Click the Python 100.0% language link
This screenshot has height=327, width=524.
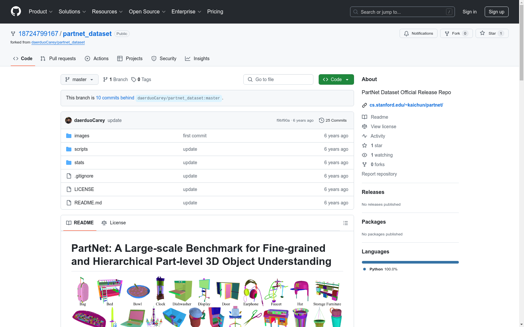click(x=380, y=269)
